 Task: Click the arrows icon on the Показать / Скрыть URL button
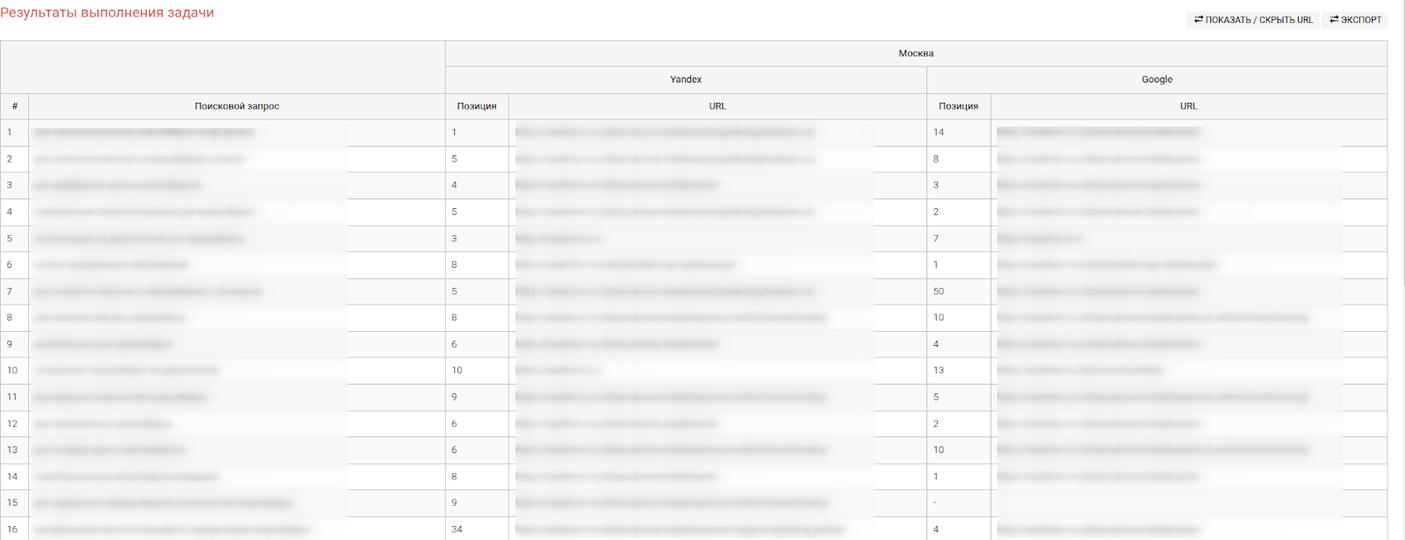[x=1199, y=19]
